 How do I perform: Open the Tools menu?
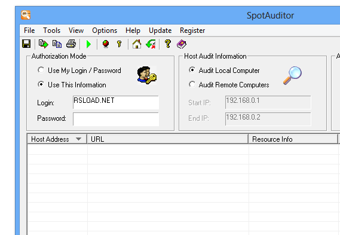pos(51,30)
